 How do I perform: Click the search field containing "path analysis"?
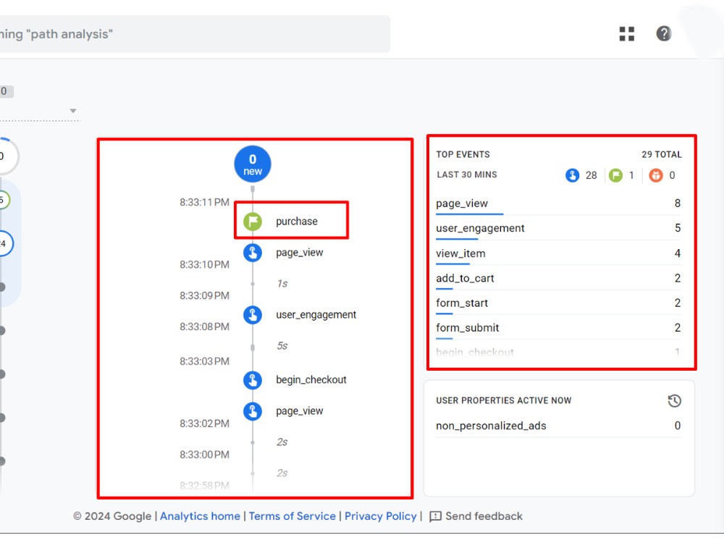[194, 34]
